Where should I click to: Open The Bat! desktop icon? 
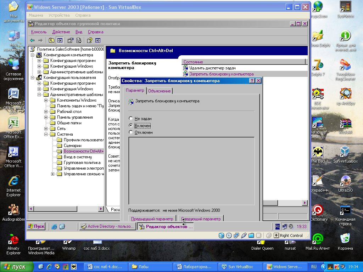point(318,155)
